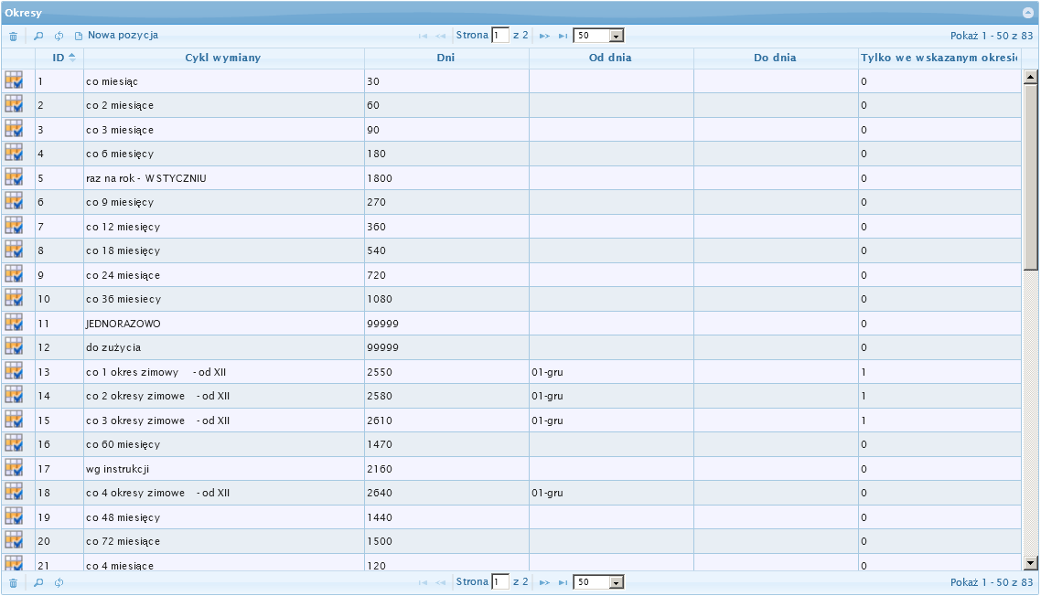Image resolution: width=1041 pixels, height=596 pixels.
Task: Click the edit icon for row co 9 miesięcy
Action: pyautogui.click(x=14, y=202)
